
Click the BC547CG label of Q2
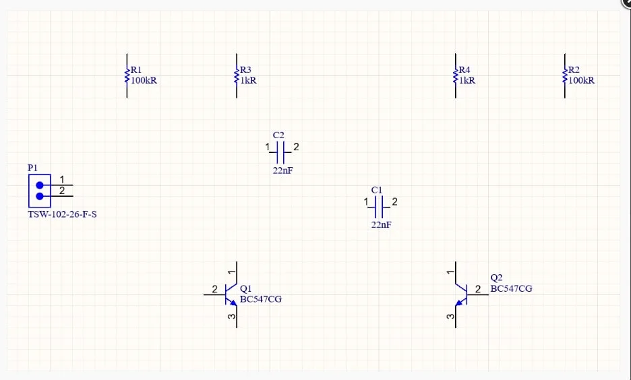[x=511, y=288]
